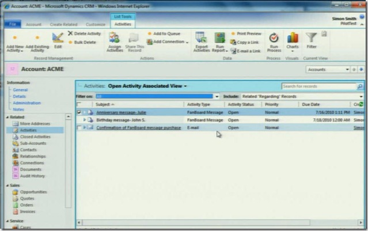The width and height of the screenshot is (368, 231).
Task: Expand the Birthday message- John S. row arrow
Action: tap(85, 120)
